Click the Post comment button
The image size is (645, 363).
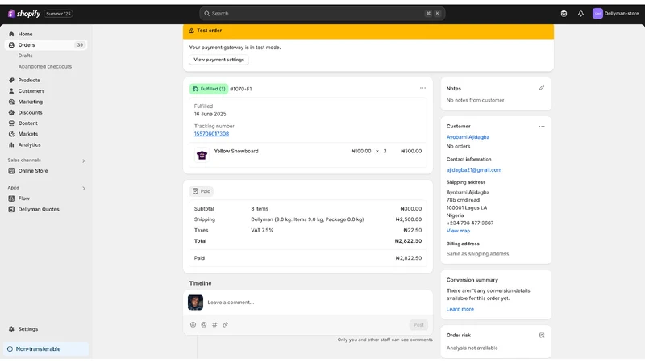click(x=418, y=325)
